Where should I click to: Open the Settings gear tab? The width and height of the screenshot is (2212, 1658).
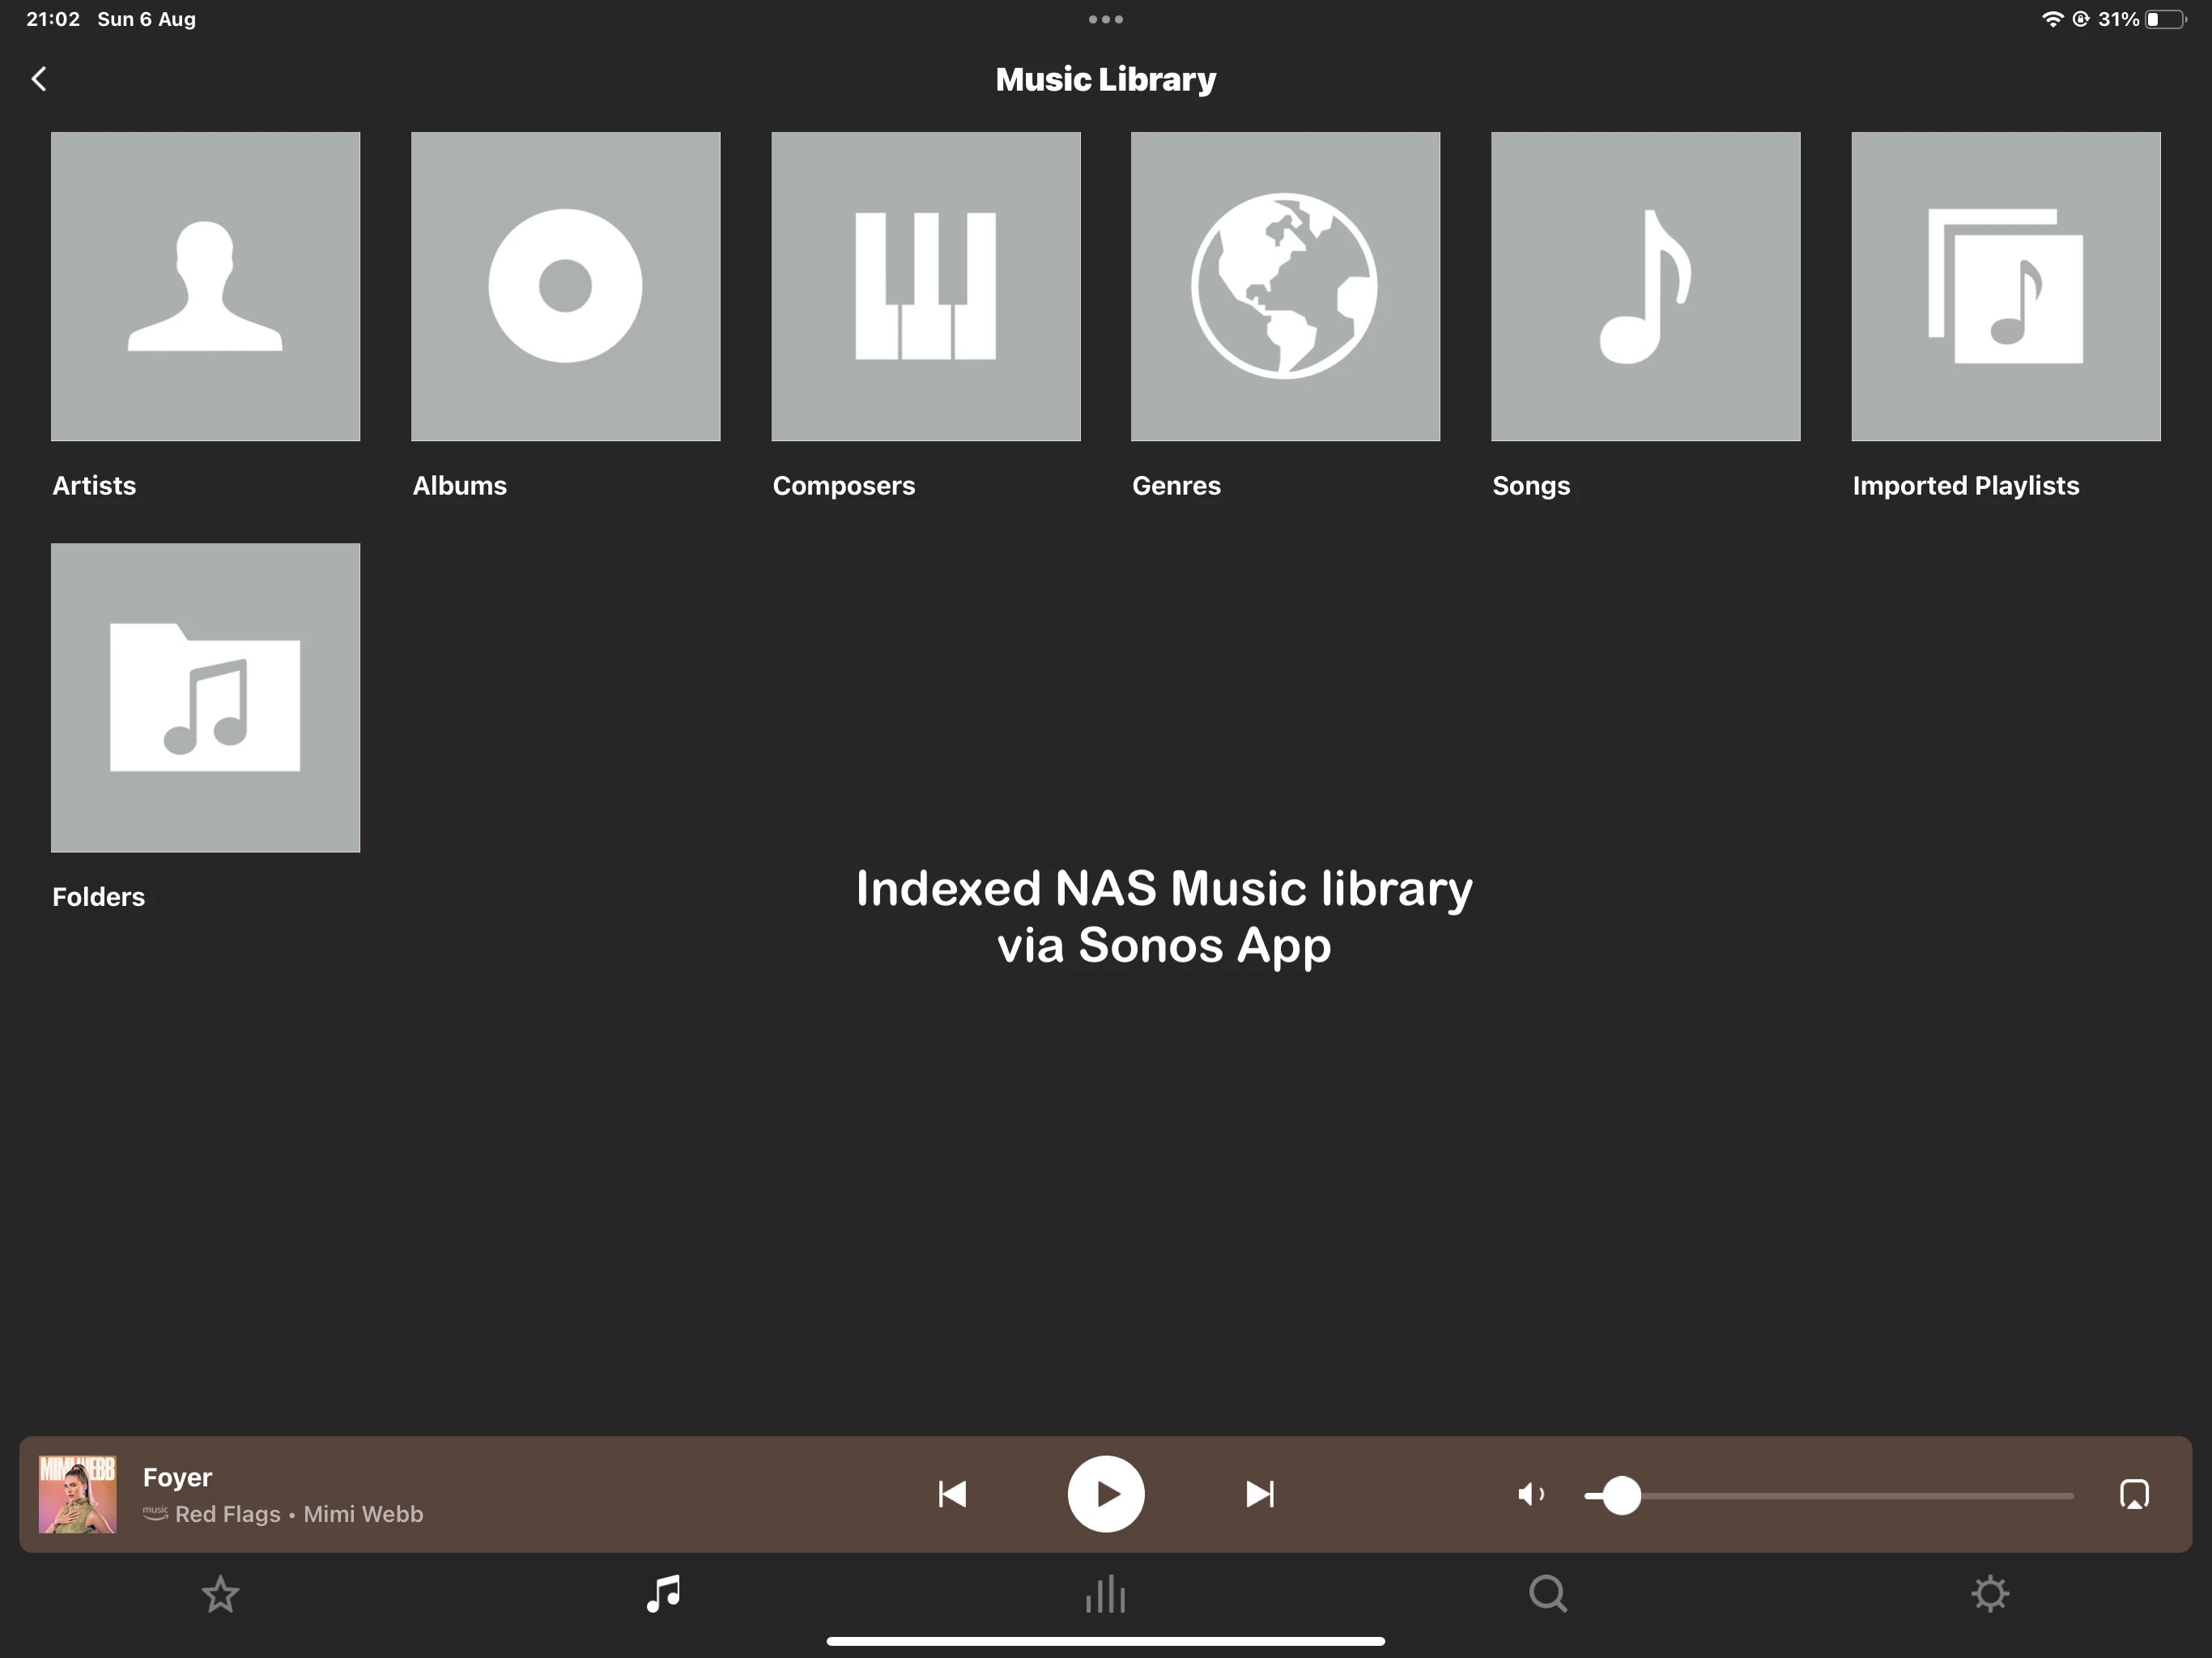coord(1990,1594)
